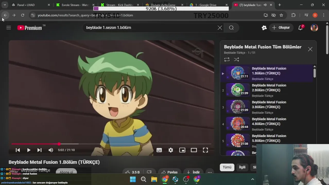Dislike the video
This screenshot has height=185, width=329.
(149, 172)
